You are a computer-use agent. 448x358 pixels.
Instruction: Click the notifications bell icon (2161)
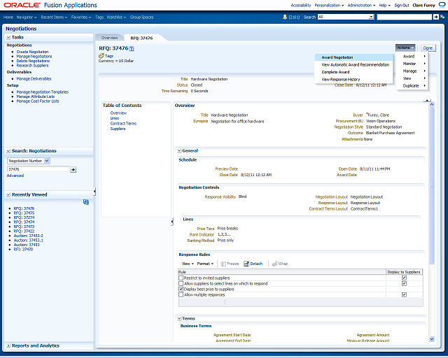(x=285, y=17)
